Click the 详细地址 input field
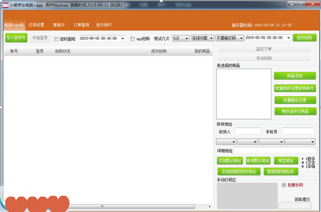Image resolution: width=321 pixels, height=212 pixels. (x=275, y=150)
